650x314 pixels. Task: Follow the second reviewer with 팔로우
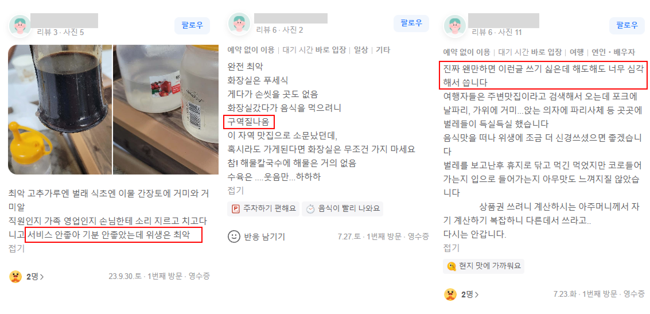pos(411,23)
